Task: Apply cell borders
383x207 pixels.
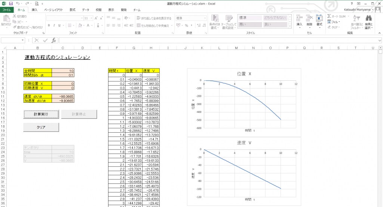Action: coord(70,25)
